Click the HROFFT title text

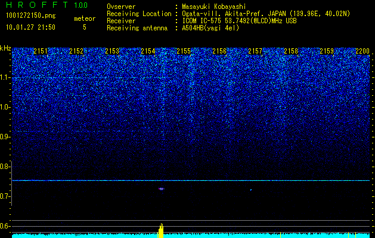[37, 5]
